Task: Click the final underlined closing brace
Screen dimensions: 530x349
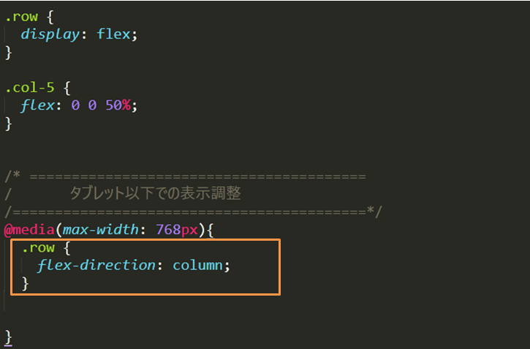Action: point(9,338)
